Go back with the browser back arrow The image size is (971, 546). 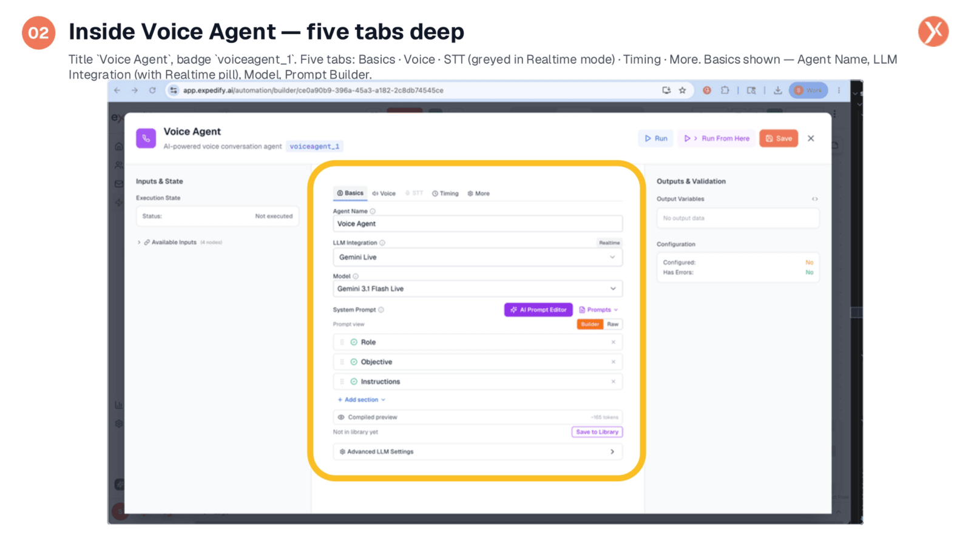117,90
